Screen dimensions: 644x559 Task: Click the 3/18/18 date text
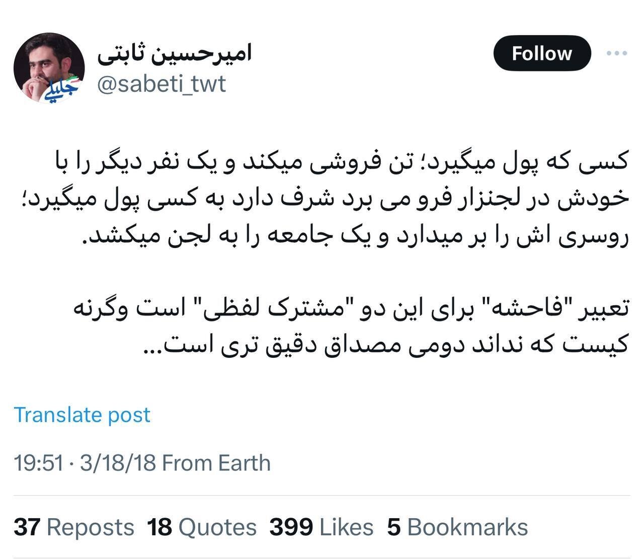[118, 462]
